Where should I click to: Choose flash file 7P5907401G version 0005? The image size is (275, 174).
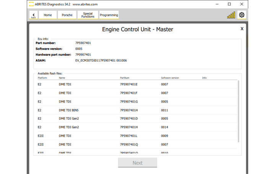tap(129, 102)
